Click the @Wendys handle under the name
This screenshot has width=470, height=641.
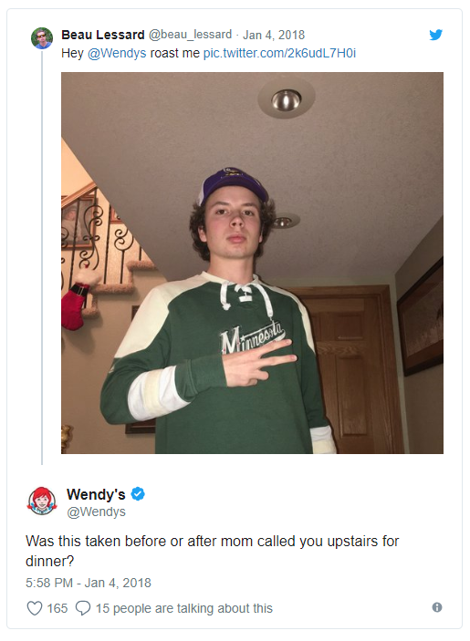point(96,512)
